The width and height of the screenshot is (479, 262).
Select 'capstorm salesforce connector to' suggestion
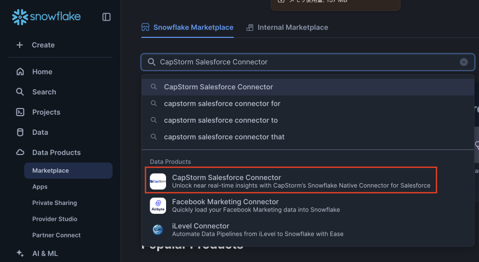click(x=308, y=120)
